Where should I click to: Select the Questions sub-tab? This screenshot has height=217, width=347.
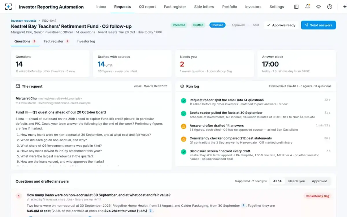pos(25,41)
